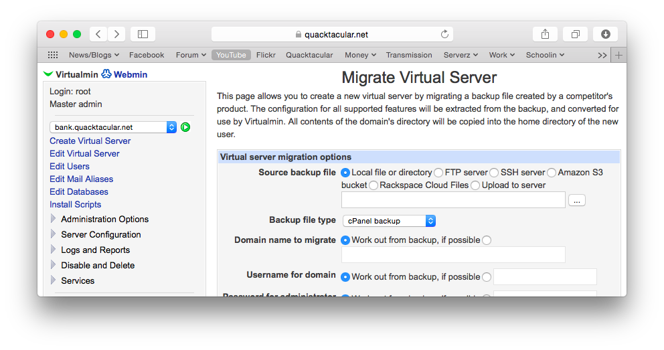Choose custom domain name radio button
The image size is (664, 350).
pos(487,240)
